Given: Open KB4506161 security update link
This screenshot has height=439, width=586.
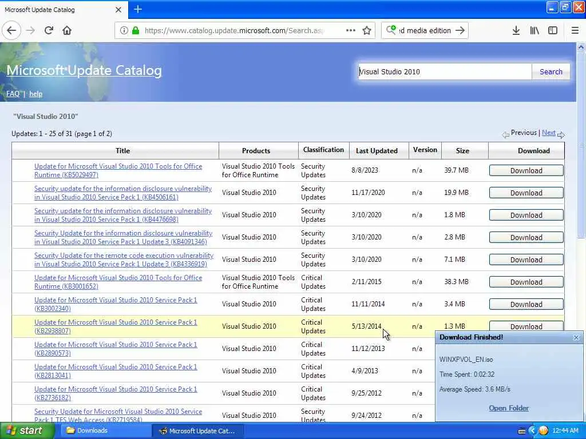Looking at the screenshot, I should pyautogui.click(x=123, y=193).
